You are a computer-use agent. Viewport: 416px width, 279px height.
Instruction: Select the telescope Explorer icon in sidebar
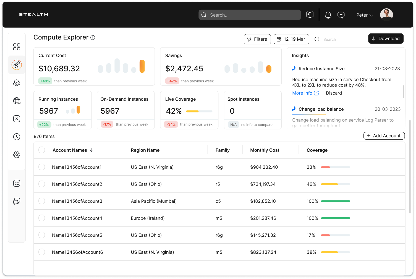(x=17, y=65)
